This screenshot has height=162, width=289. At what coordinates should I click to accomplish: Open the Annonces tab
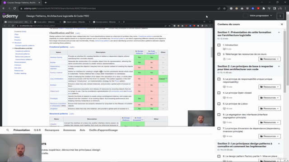click(x=70, y=130)
